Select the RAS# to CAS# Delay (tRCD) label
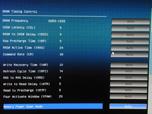The image size is (152, 114). point(26,34)
